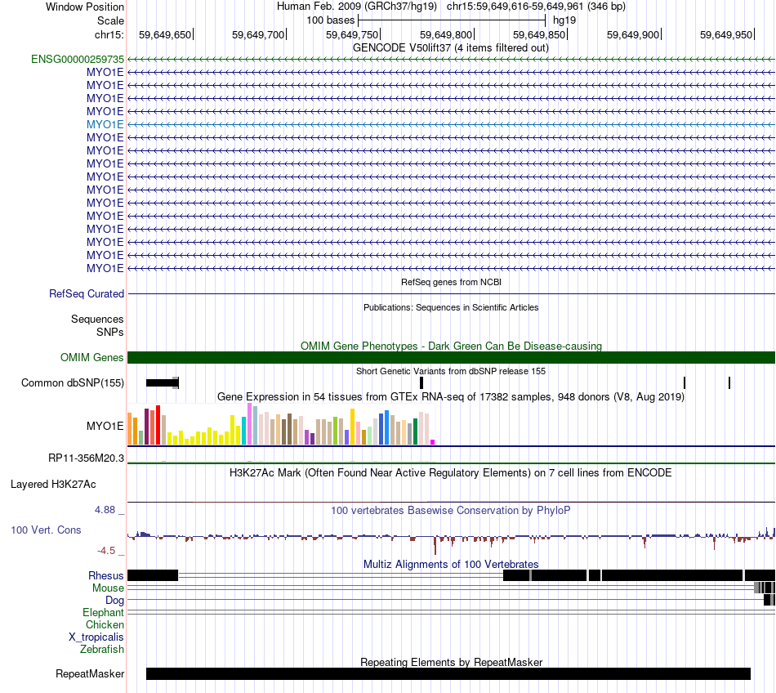Click the Chicken alignment label
776x693 pixels.
[x=105, y=625]
